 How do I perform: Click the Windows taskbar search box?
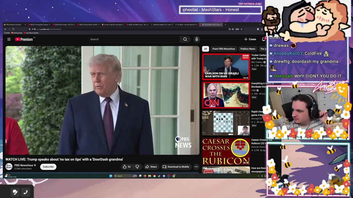pos(125,176)
